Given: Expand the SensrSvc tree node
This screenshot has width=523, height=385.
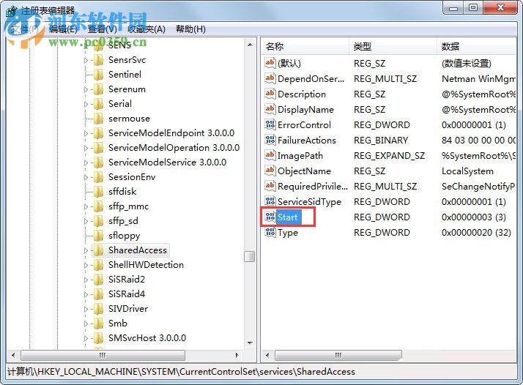Looking at the screenshot, I should 86,60.
